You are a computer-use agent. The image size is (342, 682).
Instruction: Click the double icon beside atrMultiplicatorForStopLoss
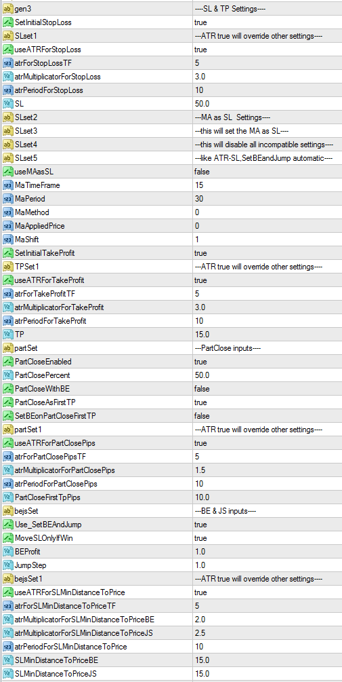click(x=8, y=77)
